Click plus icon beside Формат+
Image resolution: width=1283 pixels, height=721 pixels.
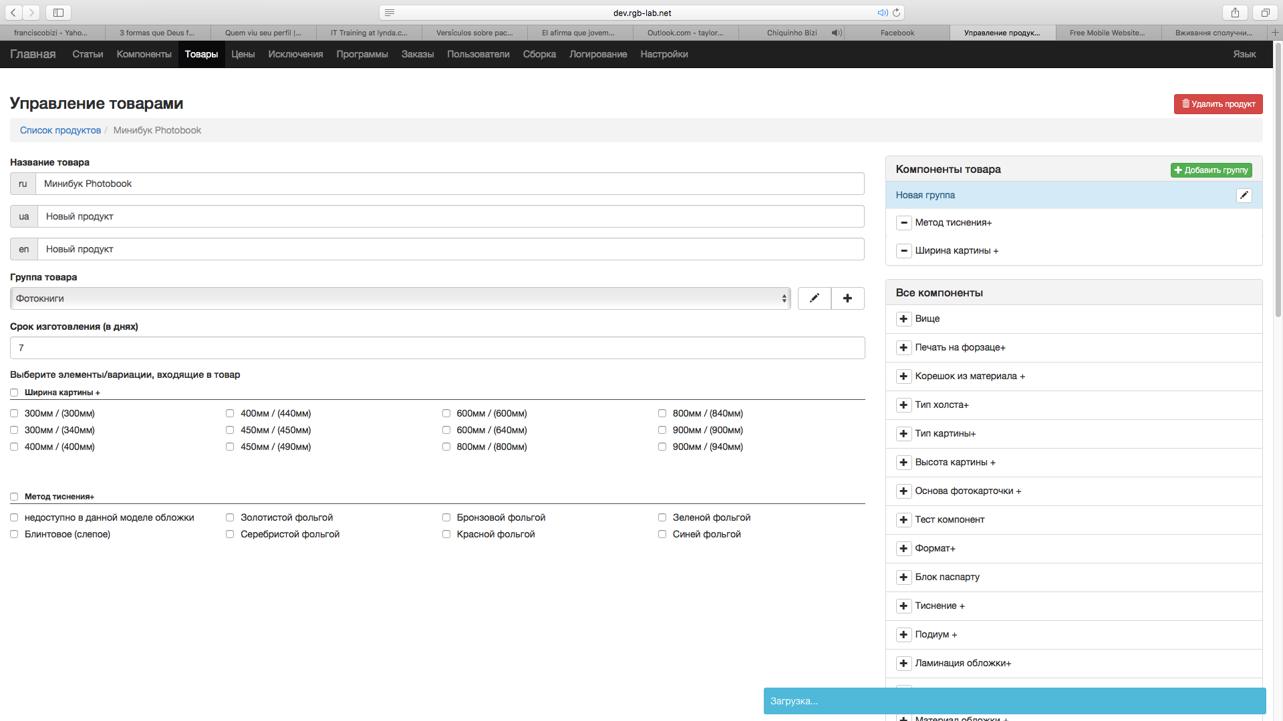903,549
